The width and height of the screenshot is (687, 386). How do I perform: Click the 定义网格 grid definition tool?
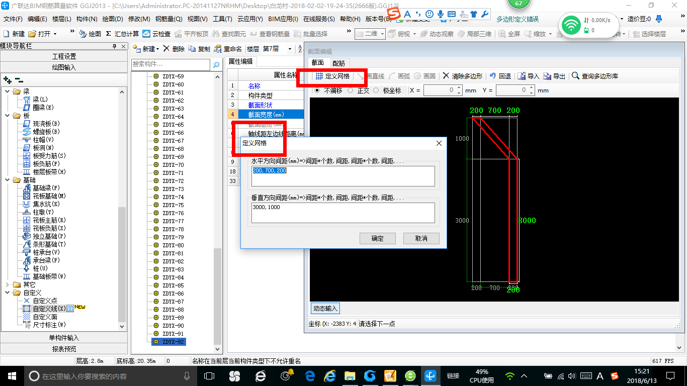(x=332, y=76)
